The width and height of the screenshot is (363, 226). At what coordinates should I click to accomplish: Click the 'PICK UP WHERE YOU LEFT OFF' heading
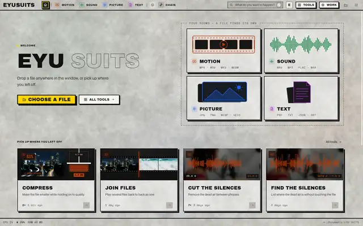point(39,142)
